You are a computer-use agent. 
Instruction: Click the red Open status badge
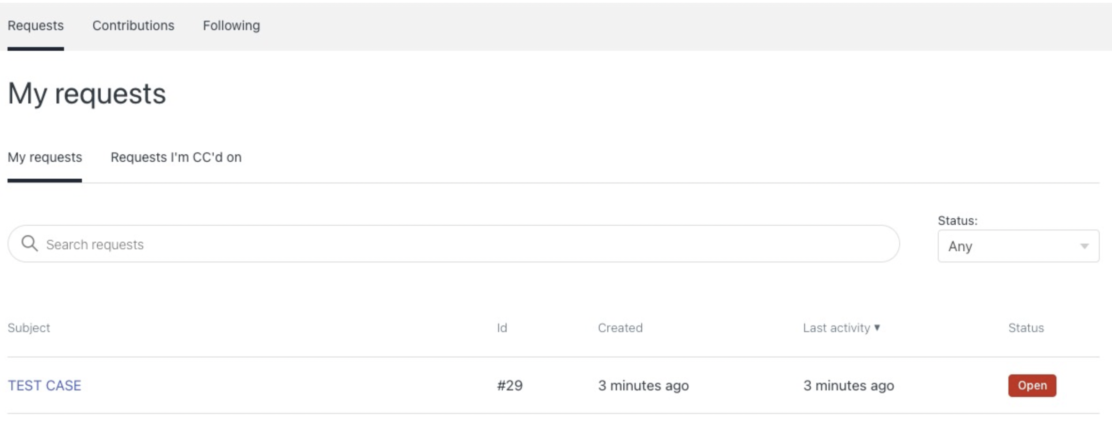tap(1032, 385)
